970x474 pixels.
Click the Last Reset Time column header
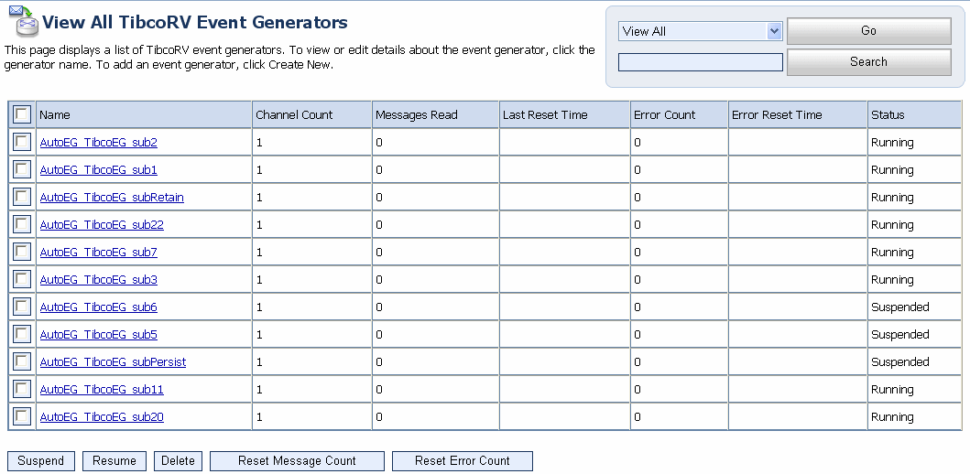[x=564, y=115]
